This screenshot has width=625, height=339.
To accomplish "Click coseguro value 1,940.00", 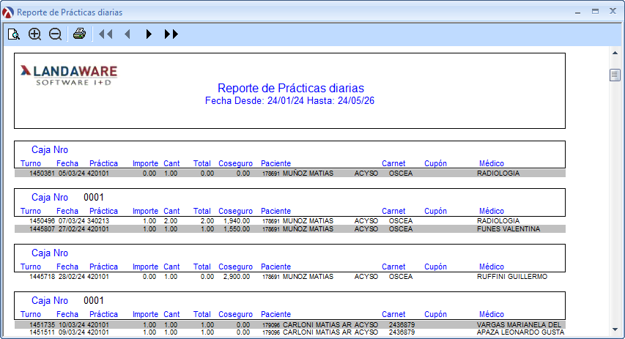I will tap(237, 221).
